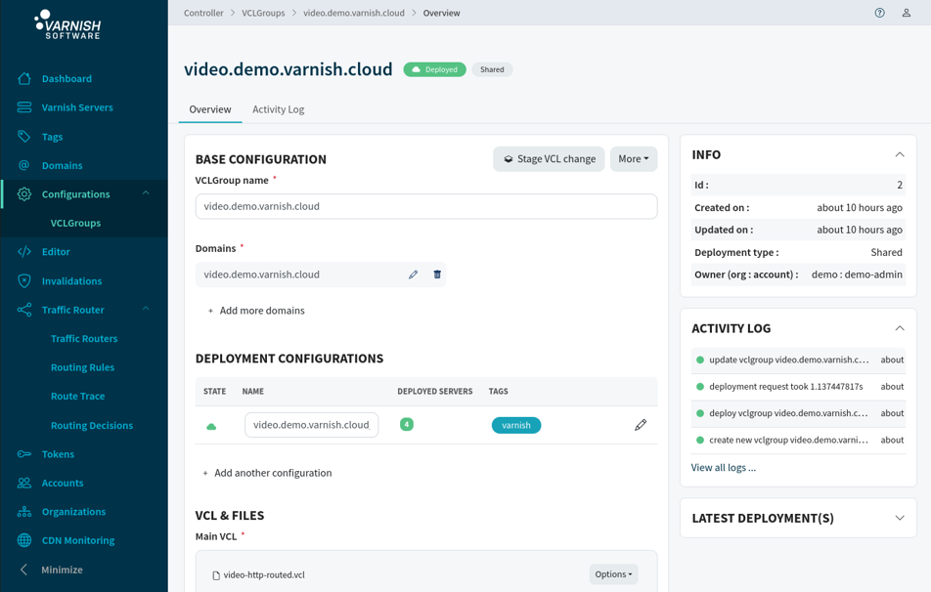Click the pencil icon to edit the domain
Viewport: 931px width, 592px height.
pyautogui.click(x=414, y=275)
